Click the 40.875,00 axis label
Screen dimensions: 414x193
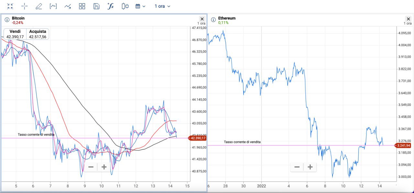[199, 171]
